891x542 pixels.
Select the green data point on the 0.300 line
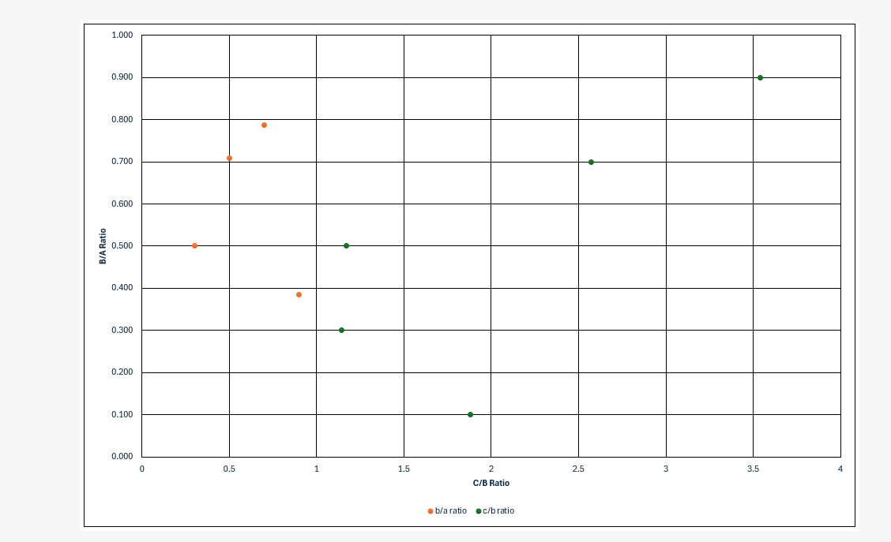pos(341,331)
